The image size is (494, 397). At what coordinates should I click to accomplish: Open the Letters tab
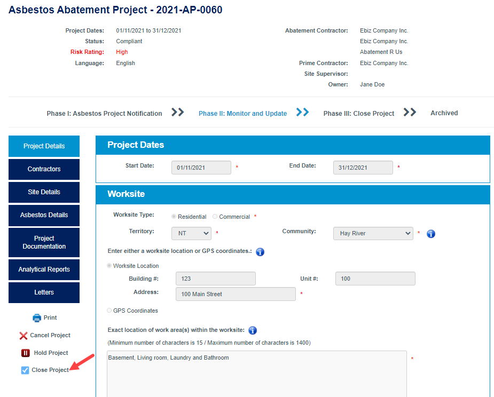click(x=44, y=292)
